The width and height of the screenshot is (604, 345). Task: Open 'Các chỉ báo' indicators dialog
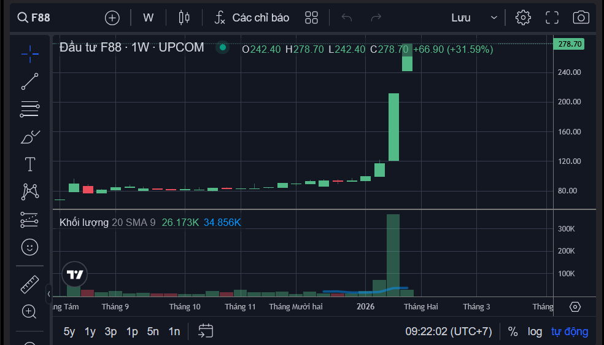252,18
